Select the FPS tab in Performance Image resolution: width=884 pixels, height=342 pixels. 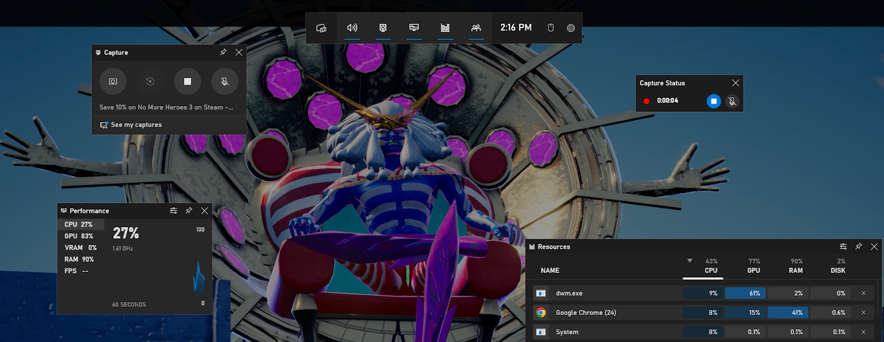click(81, 271)
